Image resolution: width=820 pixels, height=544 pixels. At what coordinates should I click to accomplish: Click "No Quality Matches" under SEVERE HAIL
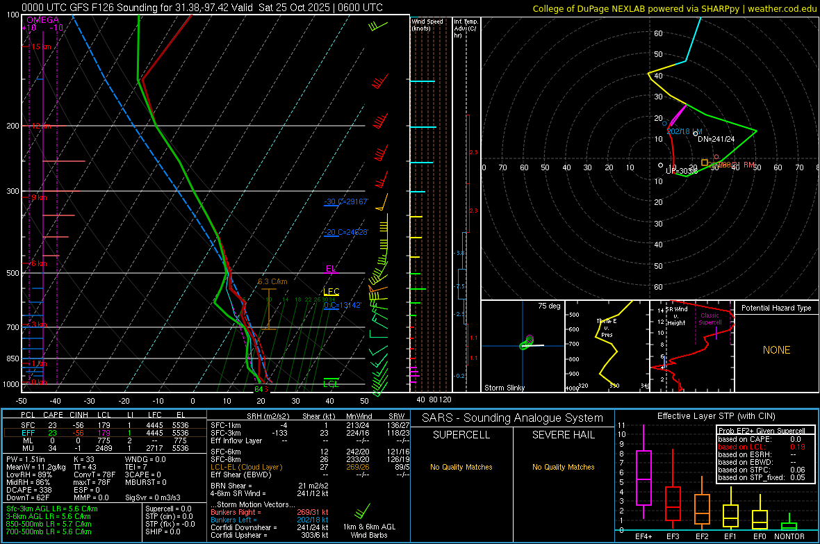563,467
